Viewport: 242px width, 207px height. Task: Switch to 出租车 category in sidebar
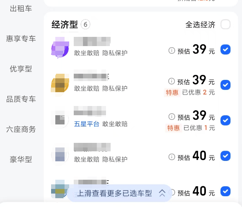tap(21, 8)
